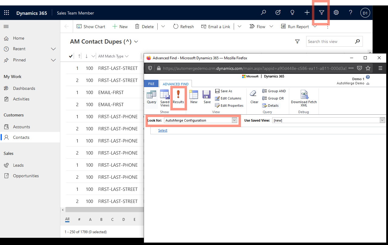
Task: Open the view filter funnel beside search
Action: click(297, 41)
